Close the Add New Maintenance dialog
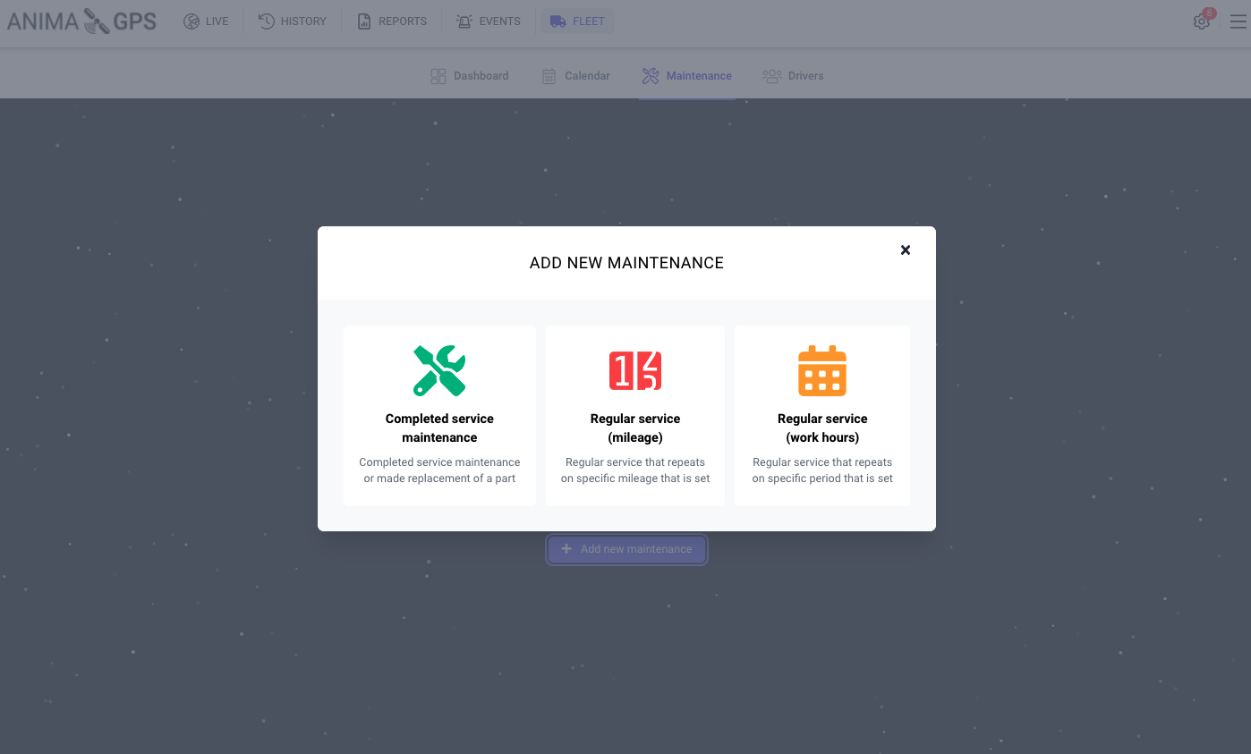The width and height of the screenshot is (1251, 754). pos(905,250)
